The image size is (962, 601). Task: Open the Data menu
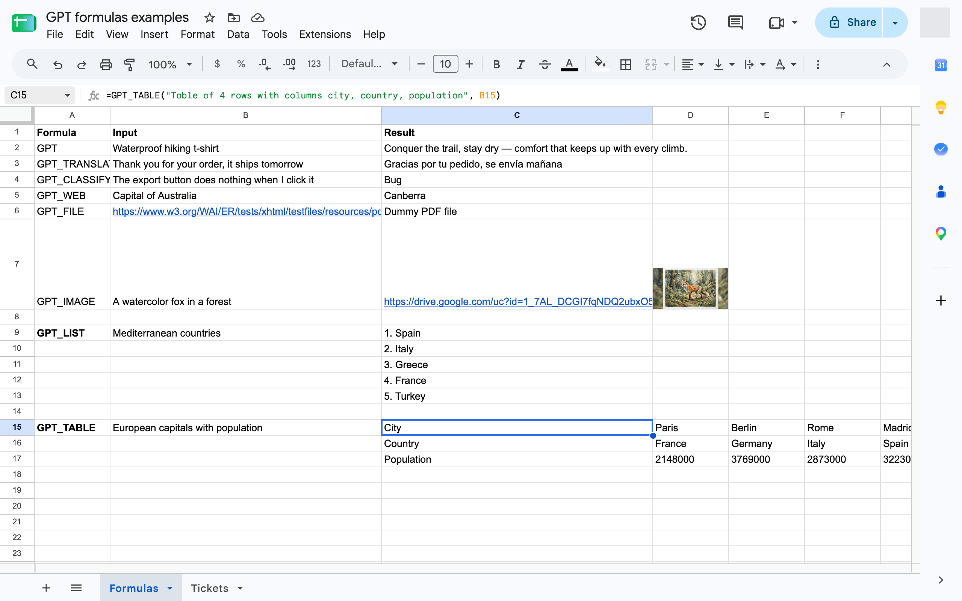coord(238,35)
